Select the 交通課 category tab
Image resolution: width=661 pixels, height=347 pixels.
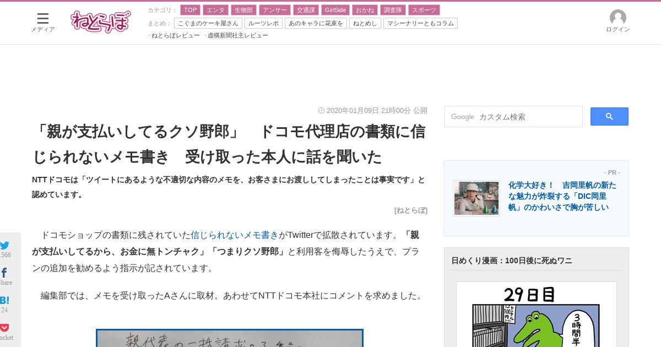point(305,10)
